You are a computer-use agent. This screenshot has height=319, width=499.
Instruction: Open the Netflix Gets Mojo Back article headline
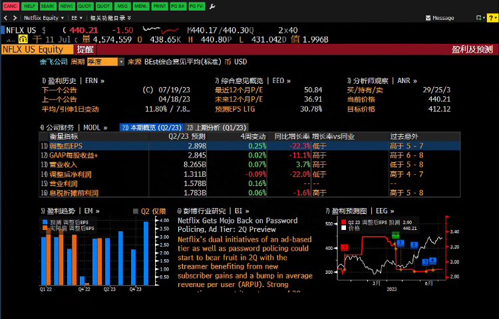tap(238, 225)
